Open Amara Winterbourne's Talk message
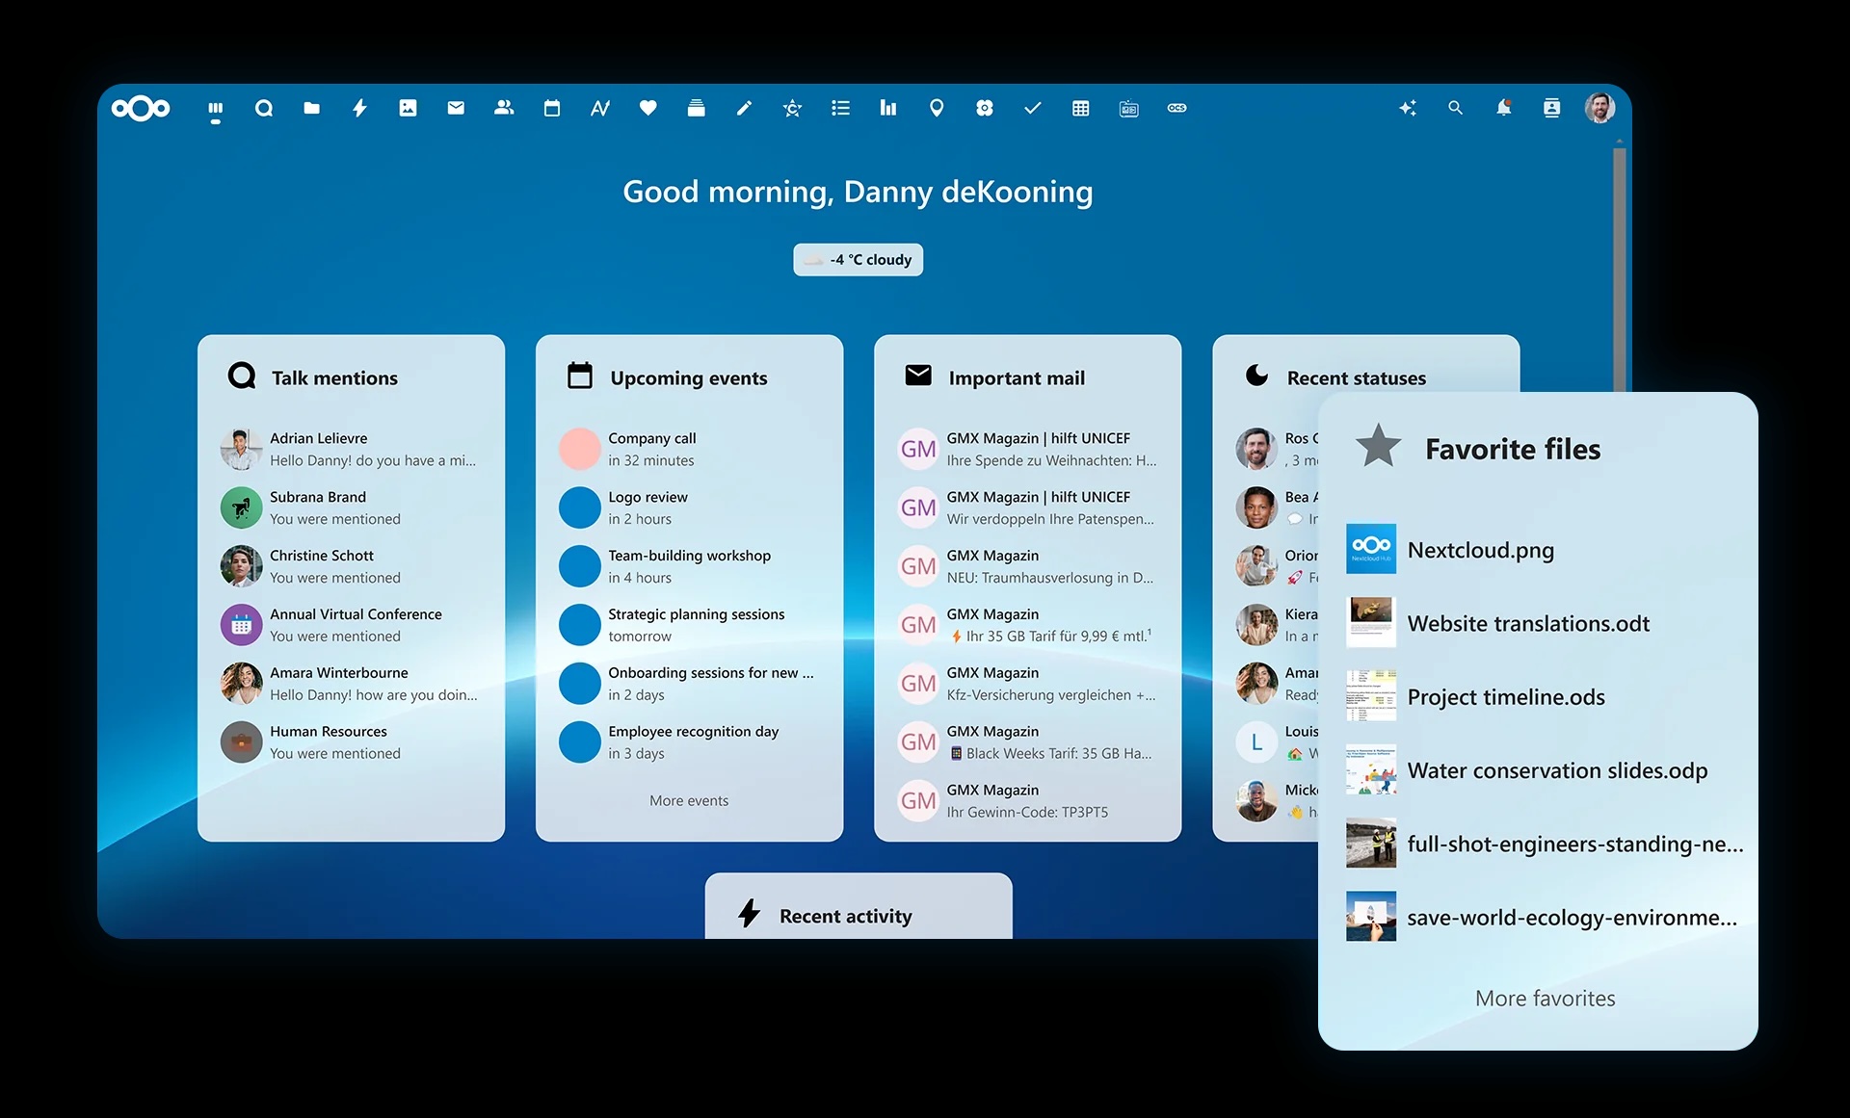This screenshot has width=1850, height=1118. click(351, 685)
